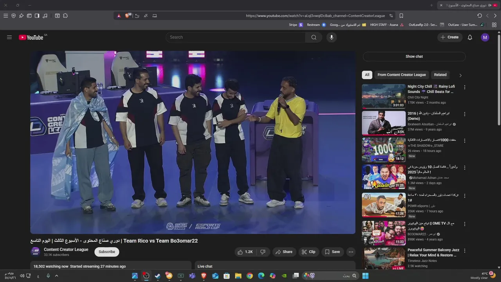Click the Share button

(x=284, y=252)
